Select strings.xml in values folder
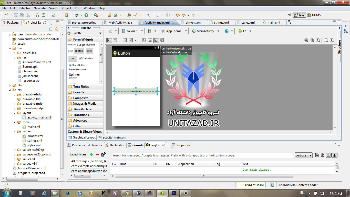The image size is (350, 197). click(32, 141)
